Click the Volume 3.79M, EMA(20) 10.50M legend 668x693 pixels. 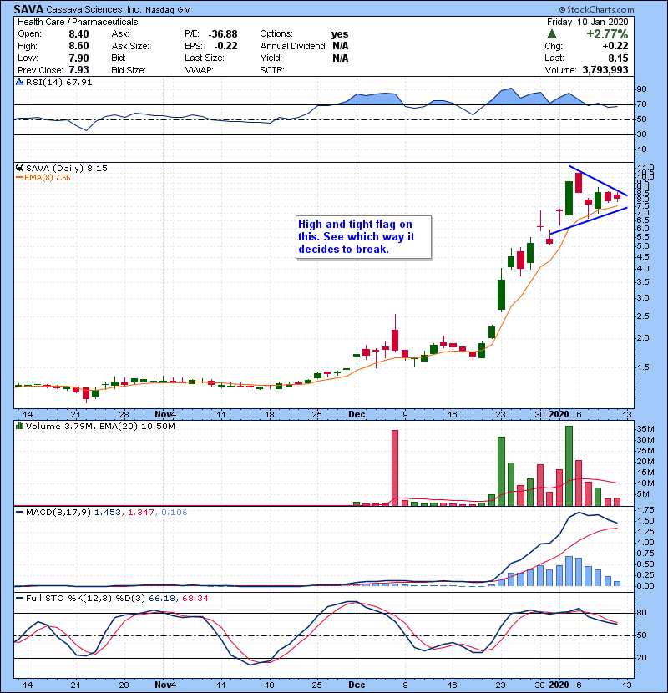tap(100, 426)
